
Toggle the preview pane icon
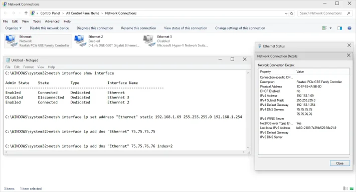pos(339,28)
